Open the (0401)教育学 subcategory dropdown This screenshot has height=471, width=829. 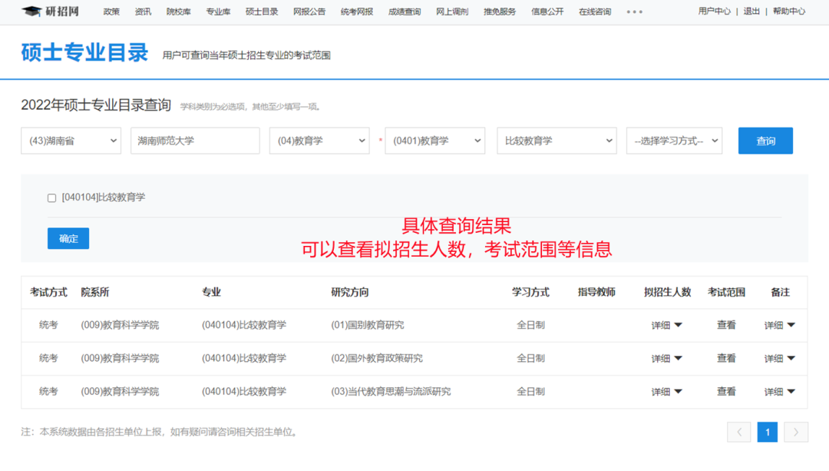coord(434,141)
